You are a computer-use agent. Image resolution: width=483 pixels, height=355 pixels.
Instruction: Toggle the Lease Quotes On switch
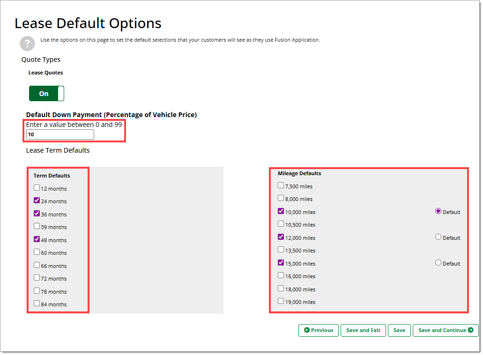click(46, 94)
